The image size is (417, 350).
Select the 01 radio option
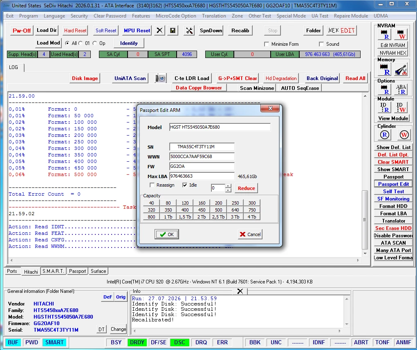(80, 43)
